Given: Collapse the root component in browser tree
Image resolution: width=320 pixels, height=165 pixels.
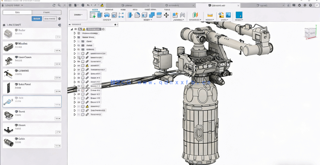Looking at the screenshot, I should [72, 29].
